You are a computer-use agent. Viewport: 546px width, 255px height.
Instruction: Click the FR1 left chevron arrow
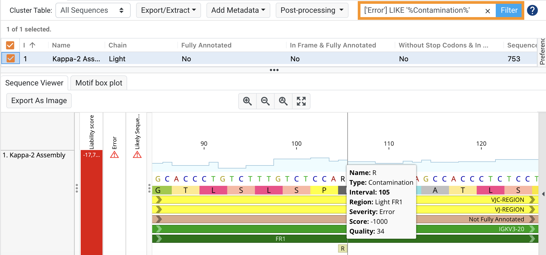click(159, 239)
